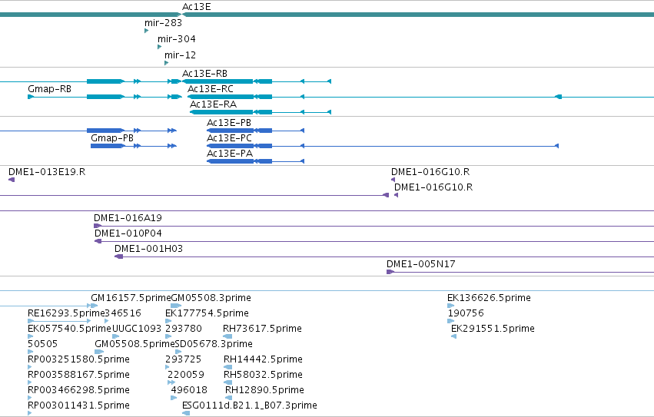The image size is (654, 417).
Task: Select the RP003011431.5prime EST label
Action: pos(78,405)
